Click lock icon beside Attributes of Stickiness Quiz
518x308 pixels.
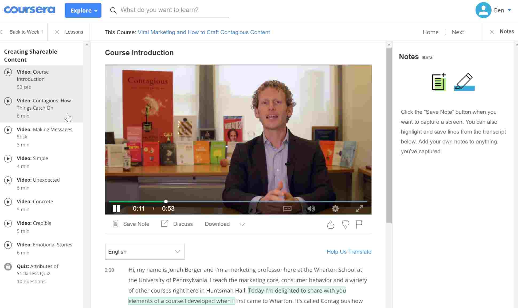coord(8,267)
